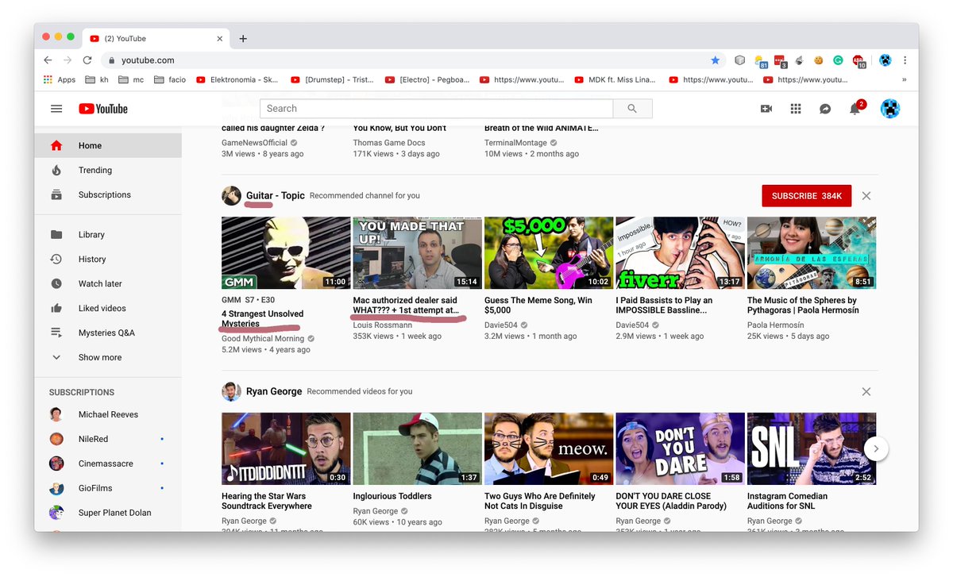
Task: Click the YouTube logo
Action: coord(103,109)
